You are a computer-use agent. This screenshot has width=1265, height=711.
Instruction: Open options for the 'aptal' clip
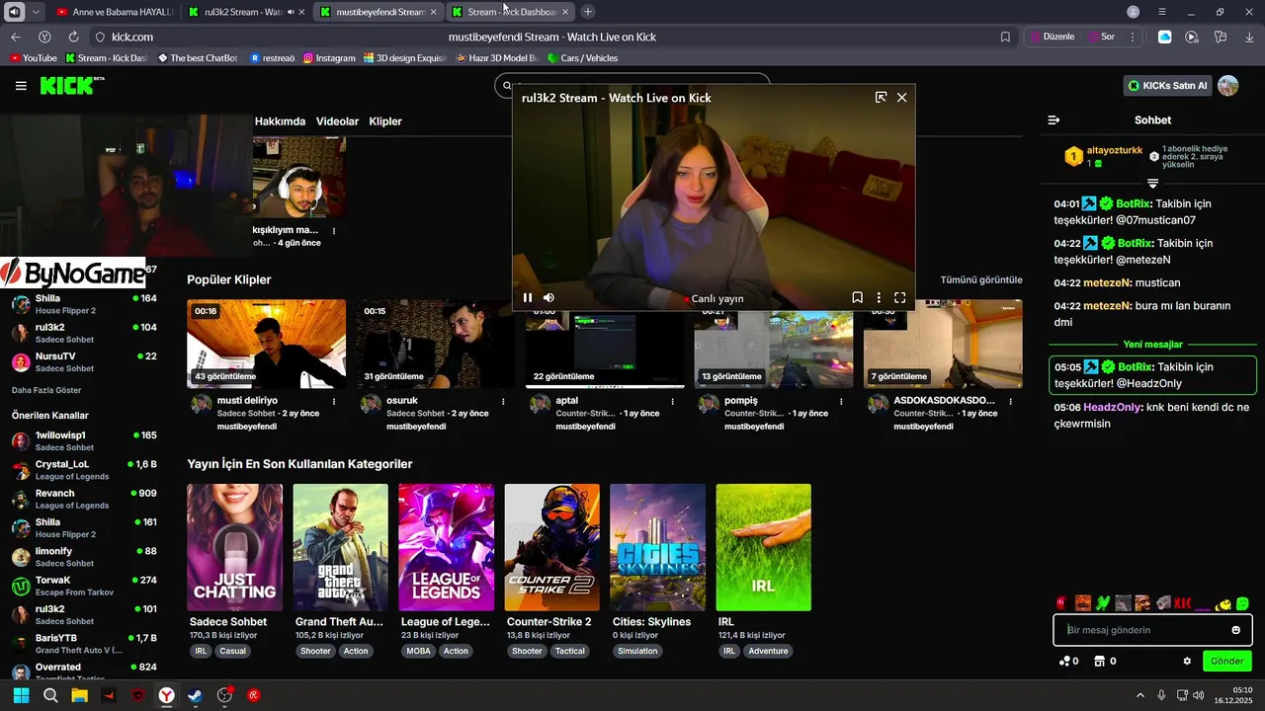point(673,402)
